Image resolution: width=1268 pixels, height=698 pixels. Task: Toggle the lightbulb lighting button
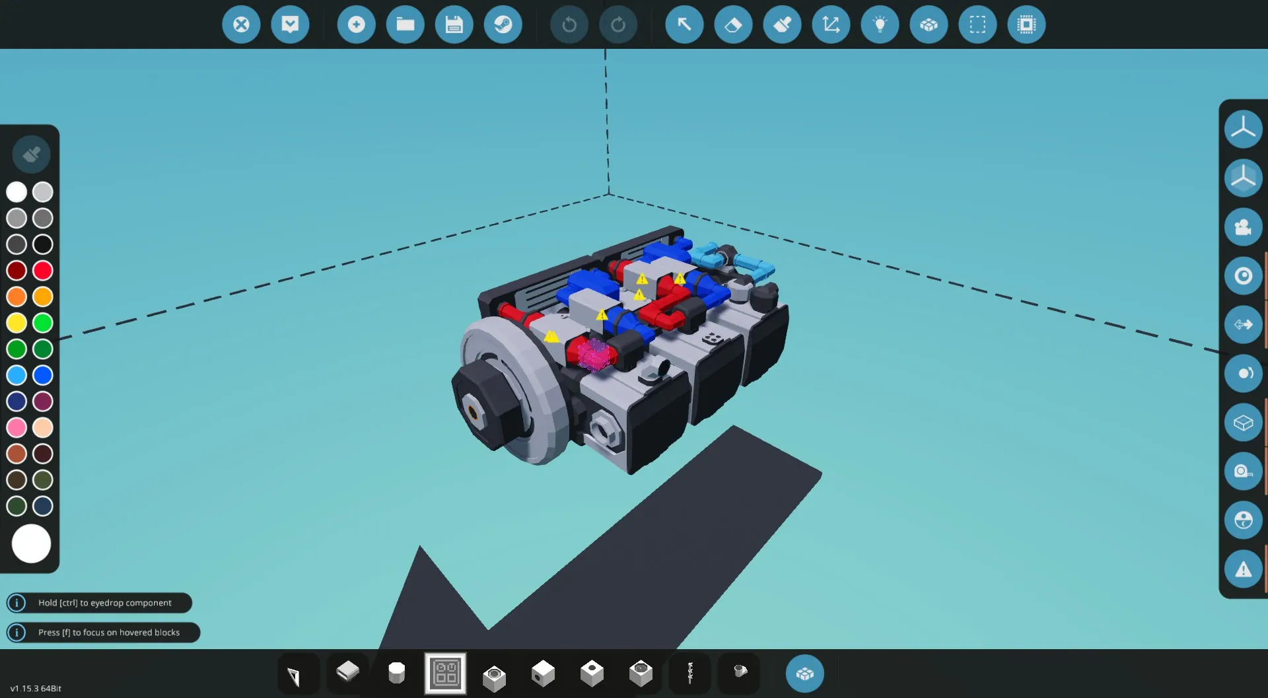880,25
